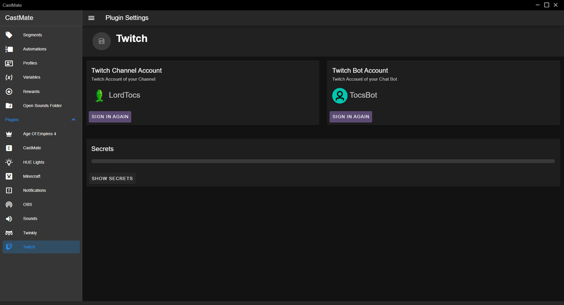
Task: Click the Twitch page heading
Action: pos(132,38)
